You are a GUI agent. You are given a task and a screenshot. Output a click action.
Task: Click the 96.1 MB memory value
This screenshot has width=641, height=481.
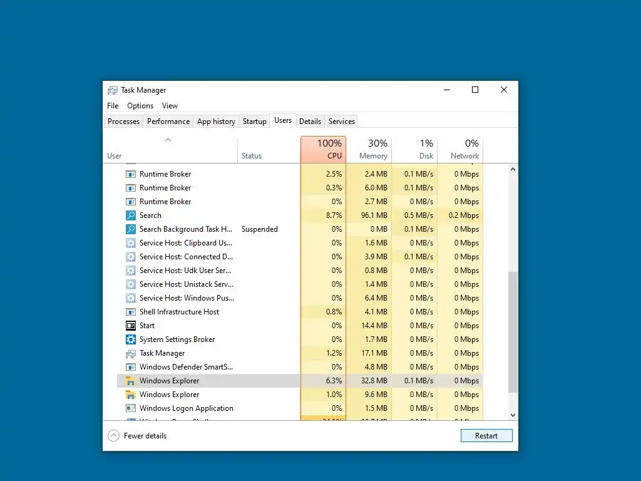click(x=374, y=215)
